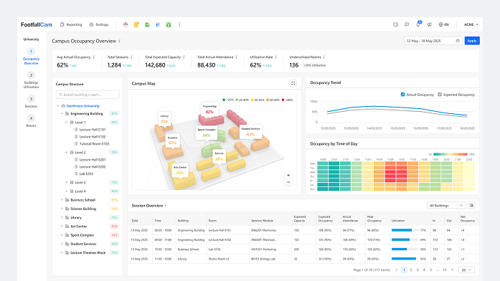
Task: Click the Engineering 82% map label
Action: 209,109
